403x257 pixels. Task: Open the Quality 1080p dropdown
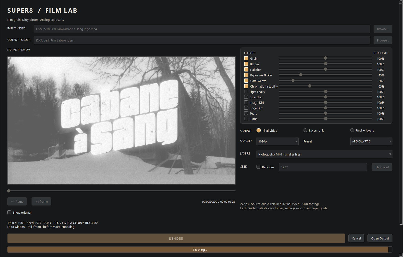(277, 141)
